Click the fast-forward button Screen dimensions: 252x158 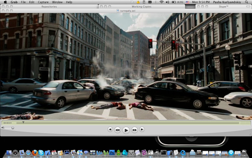pyautogui.click(x=135, y=130)
